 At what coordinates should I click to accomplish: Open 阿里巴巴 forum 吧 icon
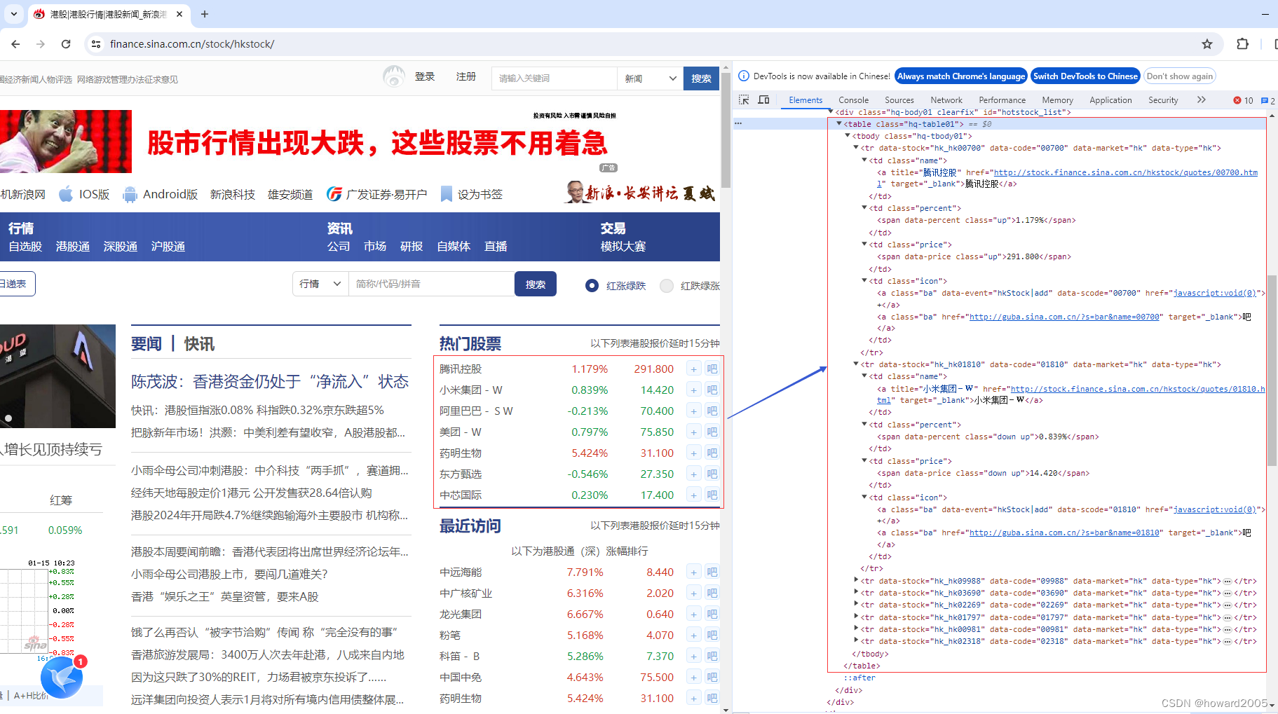pos(712,411)
